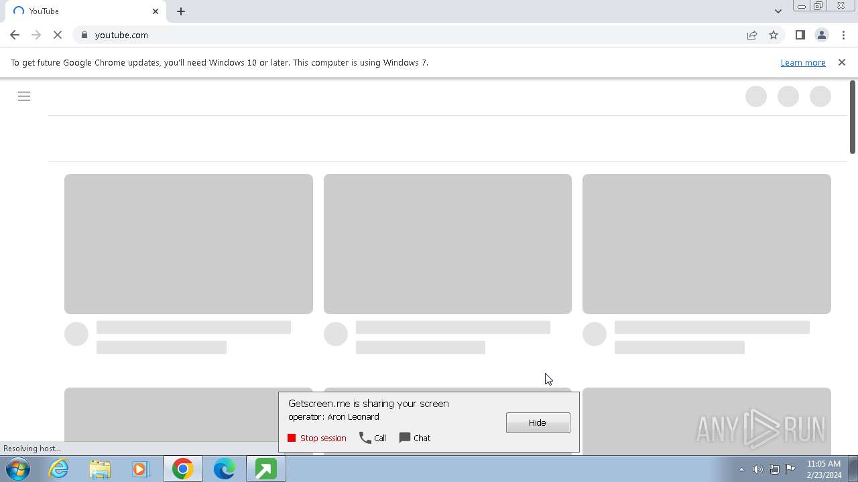
Task: Open Windows Explorer folder from taskbar
Action: click(100, 469)
